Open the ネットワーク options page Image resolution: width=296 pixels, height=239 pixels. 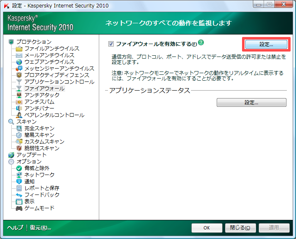coord(39,175)
